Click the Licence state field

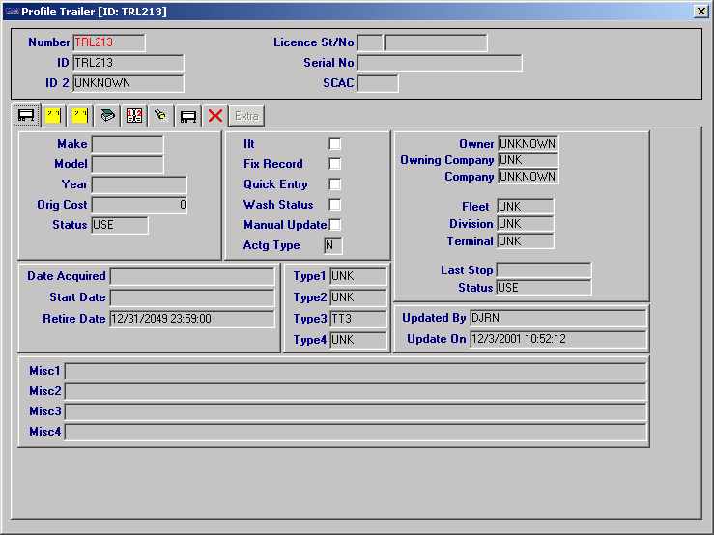coord(370,42)
